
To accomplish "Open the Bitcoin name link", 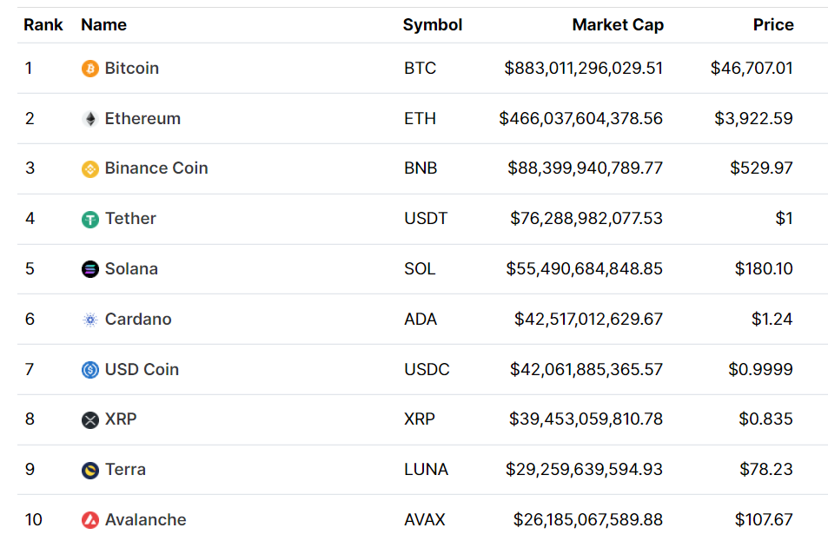I will (131, 68).
